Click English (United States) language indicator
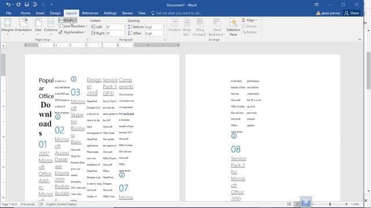The height and width of the screenshot is (208, 371). tap(61, 204)
